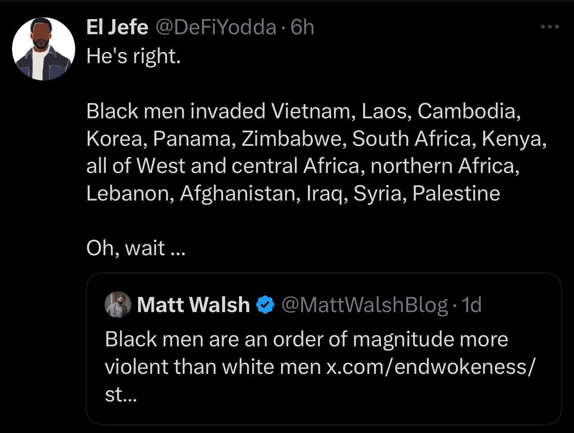Open the x.com/endwokeness link
Screen dimensions: 574x433
pos(431,367)
